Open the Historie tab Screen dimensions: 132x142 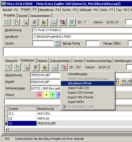coord(42,61)
